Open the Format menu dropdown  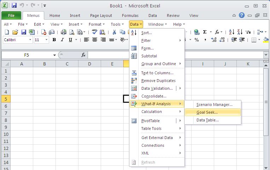tap(96, 24)
